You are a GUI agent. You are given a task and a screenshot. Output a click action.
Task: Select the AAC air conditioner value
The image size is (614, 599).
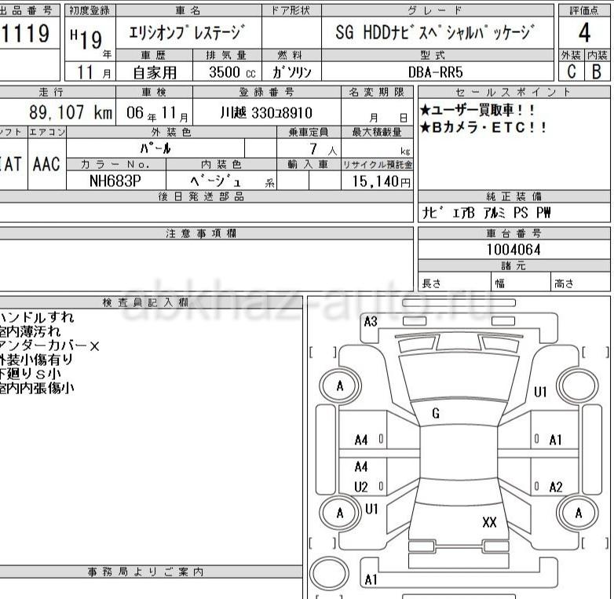46,164
